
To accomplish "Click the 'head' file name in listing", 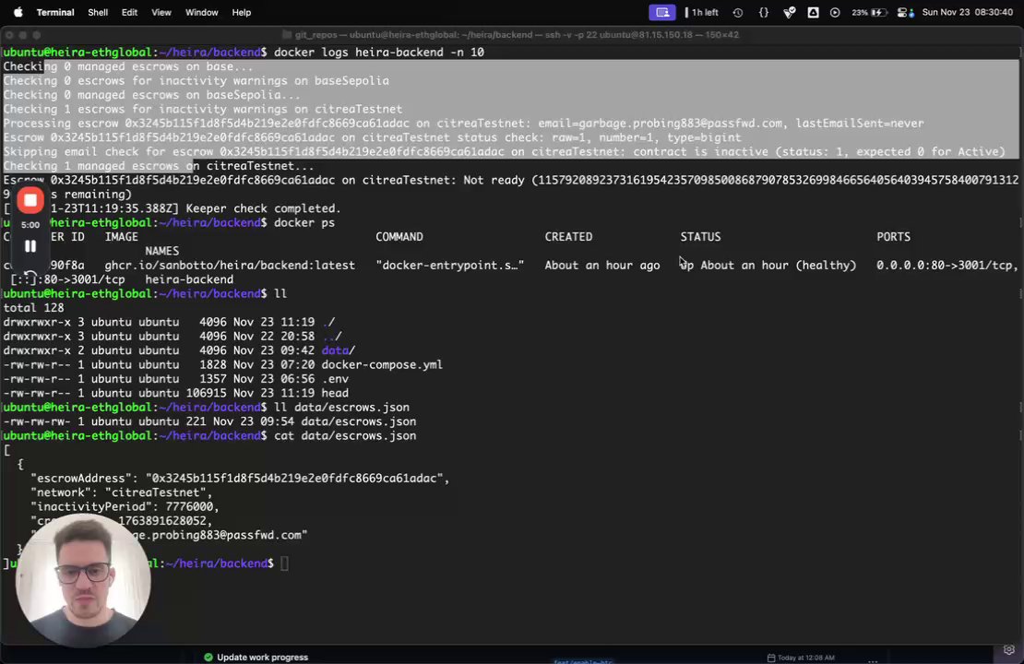I will pos(335,393).
